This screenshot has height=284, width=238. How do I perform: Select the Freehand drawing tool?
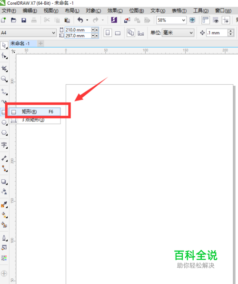click(x=4, y=92)
